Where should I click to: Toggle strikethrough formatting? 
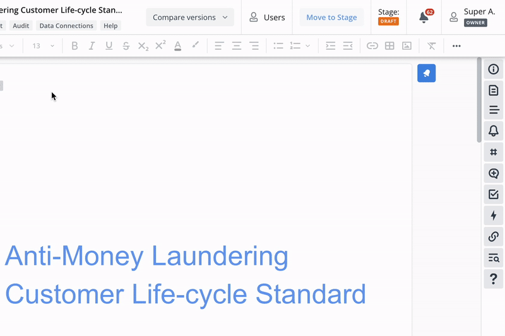pyautogui.click(x=126, y=46)
